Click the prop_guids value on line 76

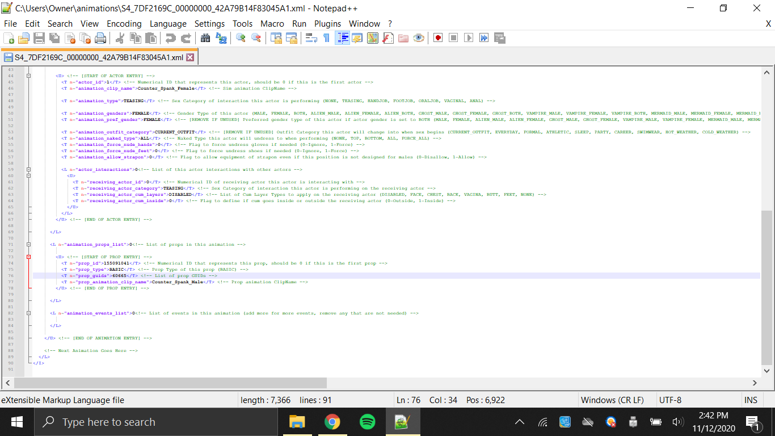[x=119, y=275]
